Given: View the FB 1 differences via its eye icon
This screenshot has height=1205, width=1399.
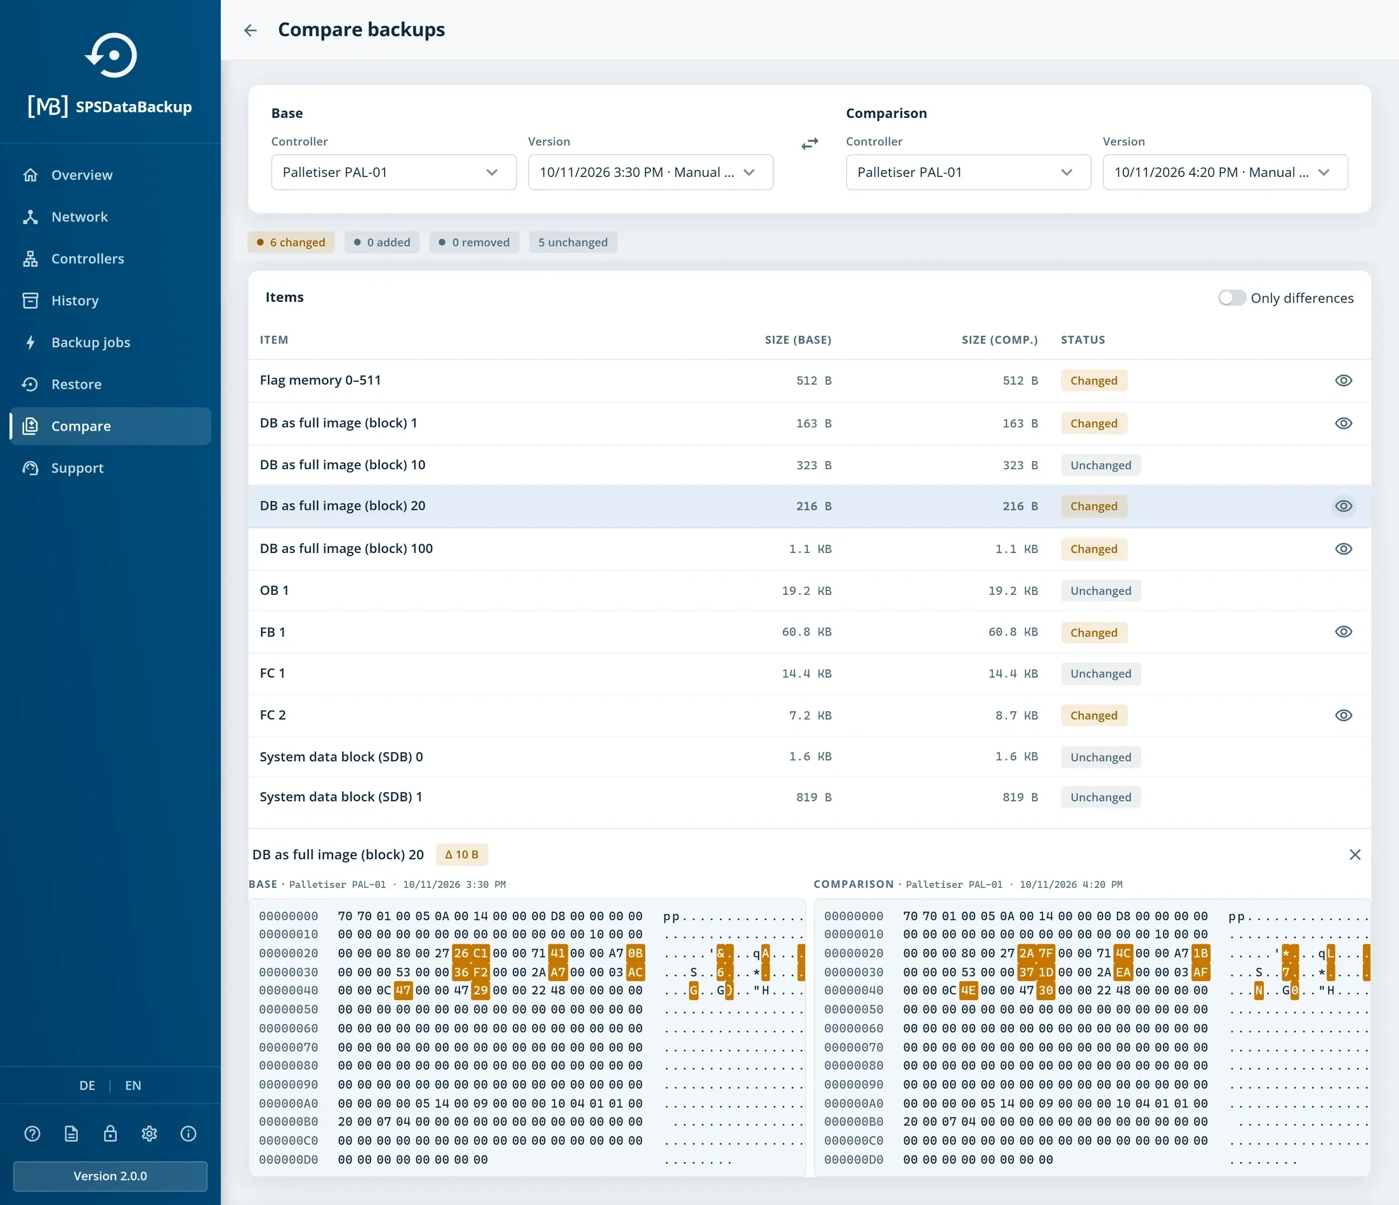Looking at the screenshot, I should click(x=1343, y=632).
